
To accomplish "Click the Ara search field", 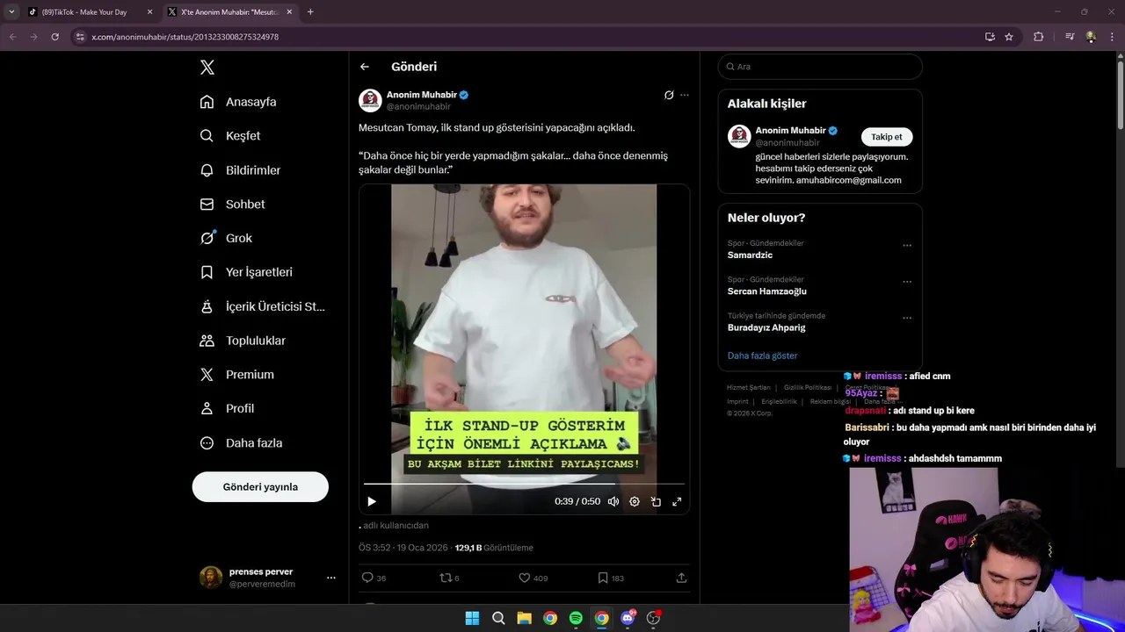I will pos(820,67).
